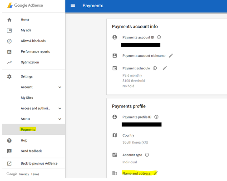Screen dimensions: 227x181
Task: Show info icon next to Account type
Action: click(x=147, y=155)
